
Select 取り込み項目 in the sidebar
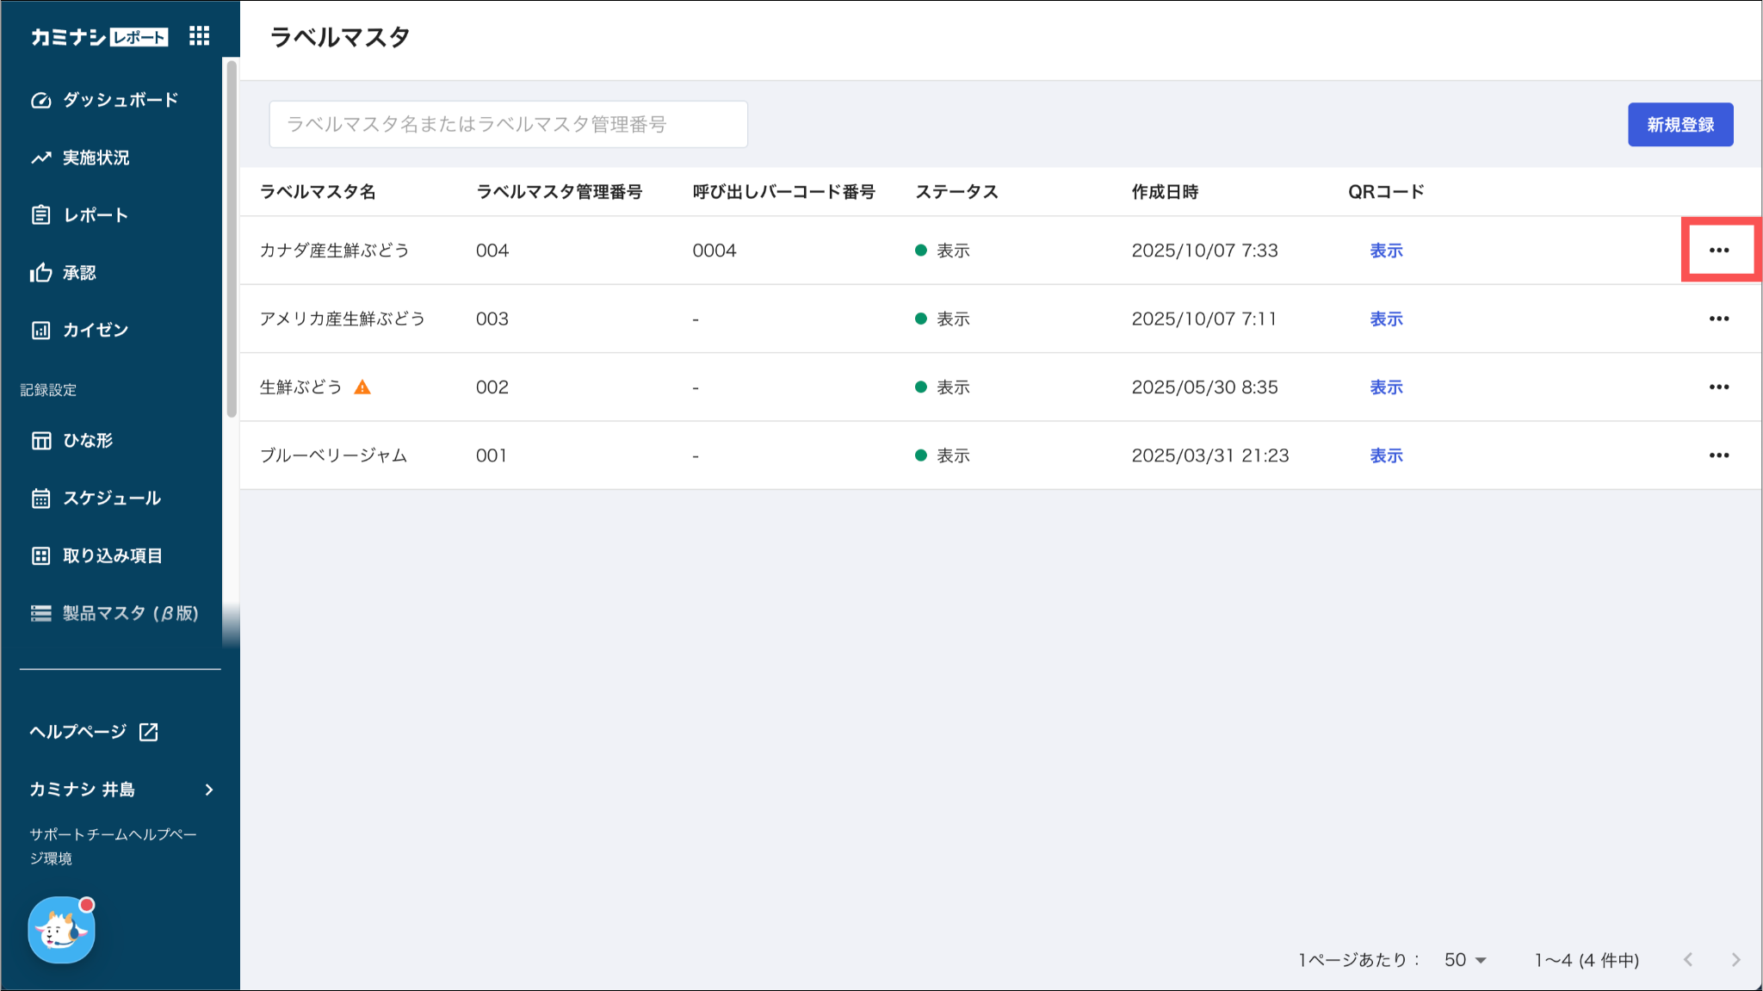[112, 556]
